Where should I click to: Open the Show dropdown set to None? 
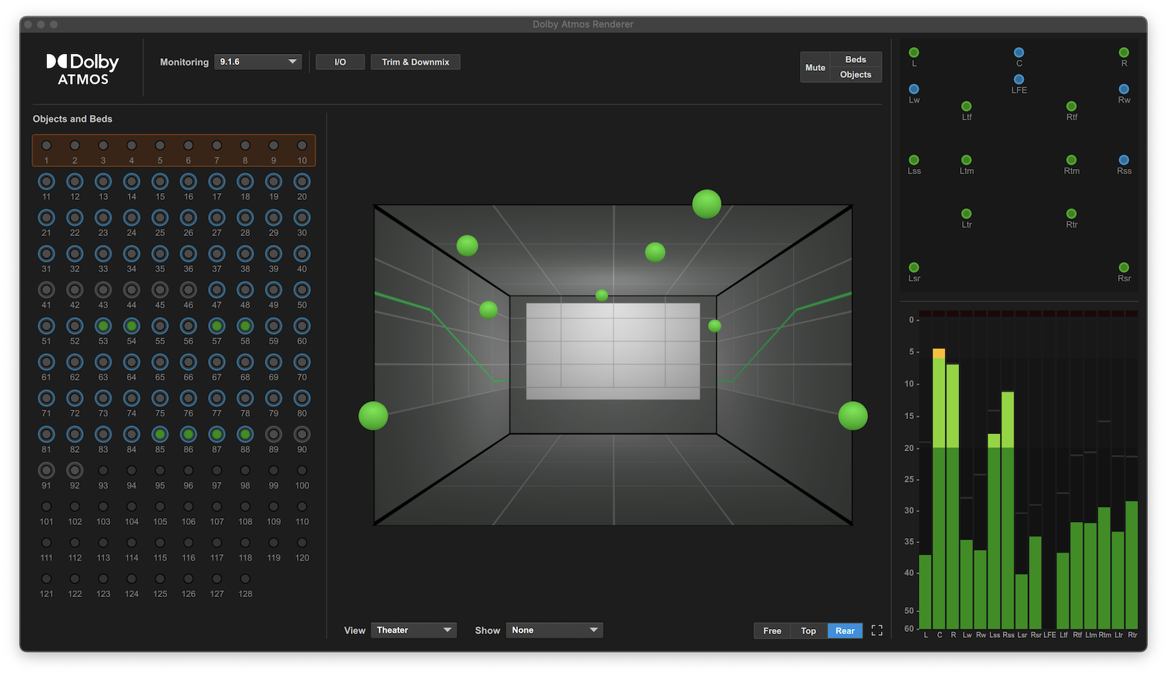(x=554, y=630)
